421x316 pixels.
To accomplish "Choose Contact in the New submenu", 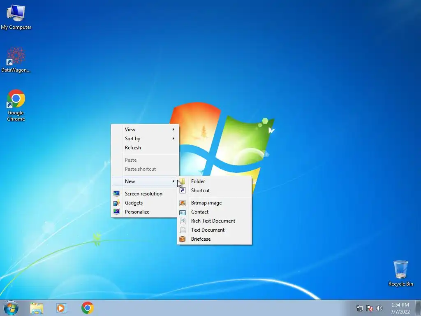I will point(215,212).
